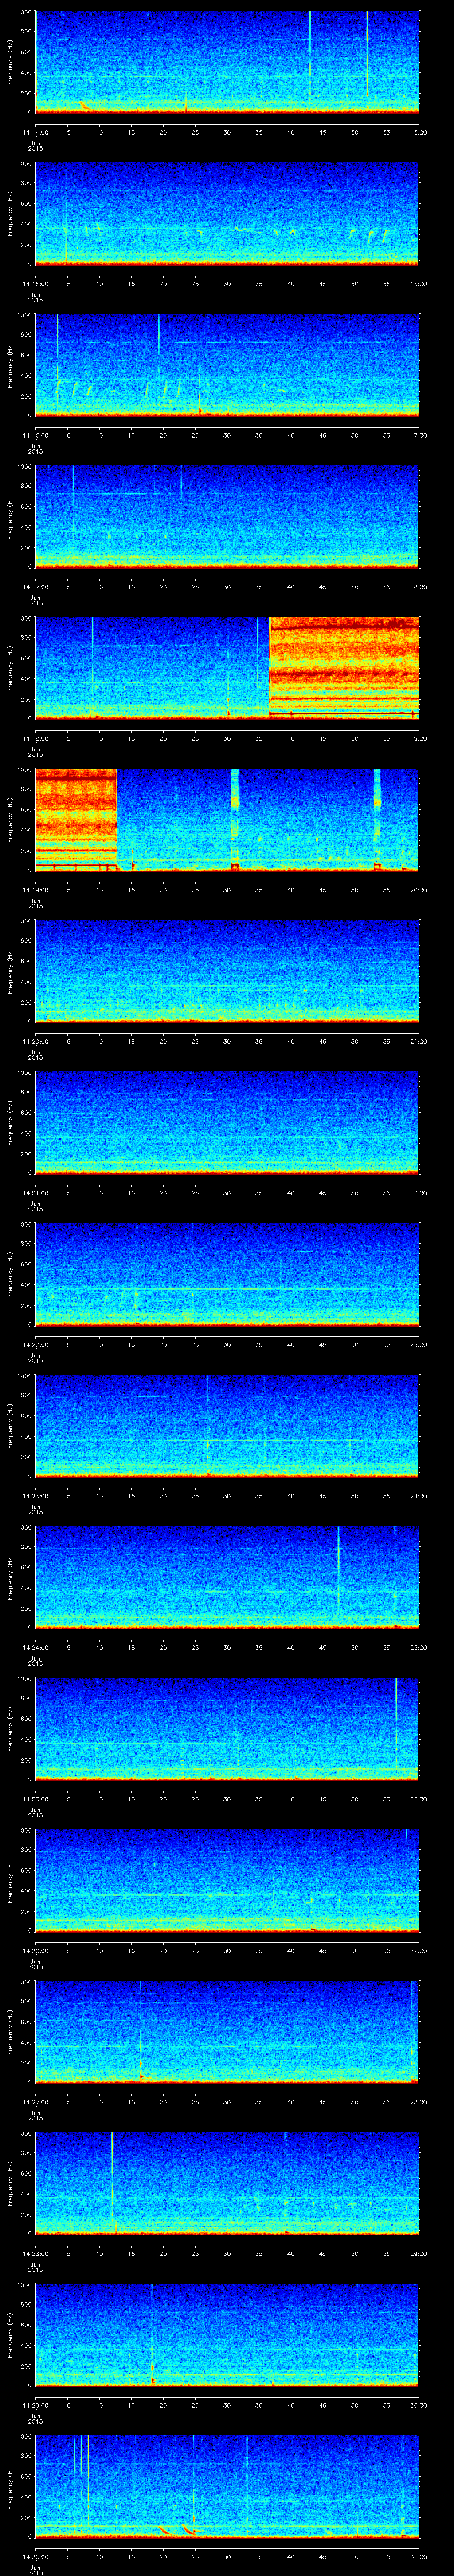The image size is (454, 2576).
Task: Click the spectrogram panel starting at 14:29:00
Action: [x=227, y=2335]
